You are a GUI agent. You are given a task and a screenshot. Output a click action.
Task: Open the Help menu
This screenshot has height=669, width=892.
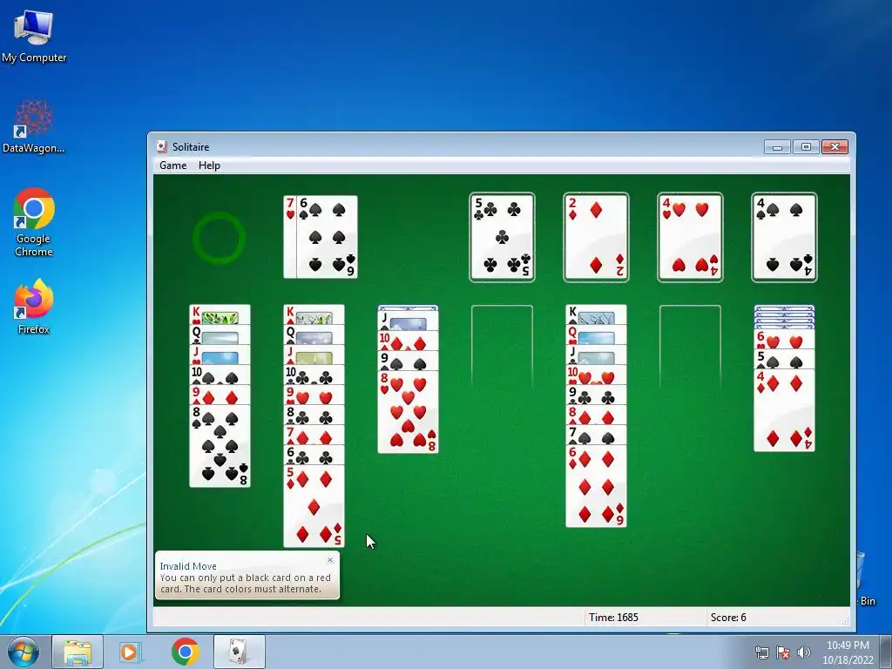(209, 165)
